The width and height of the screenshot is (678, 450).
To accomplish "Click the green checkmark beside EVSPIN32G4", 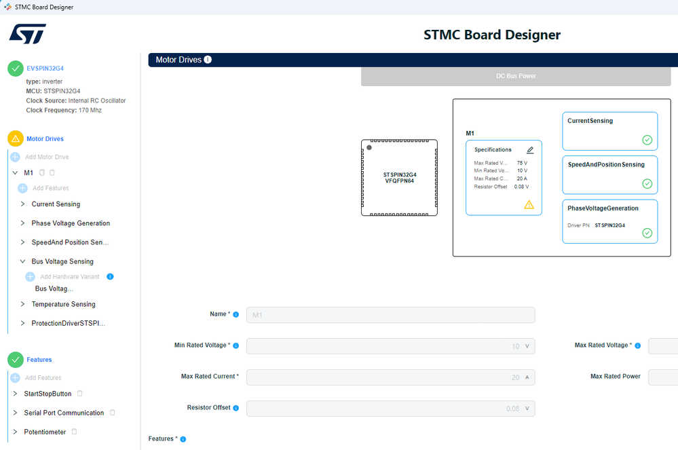I will tap(16, 69).
